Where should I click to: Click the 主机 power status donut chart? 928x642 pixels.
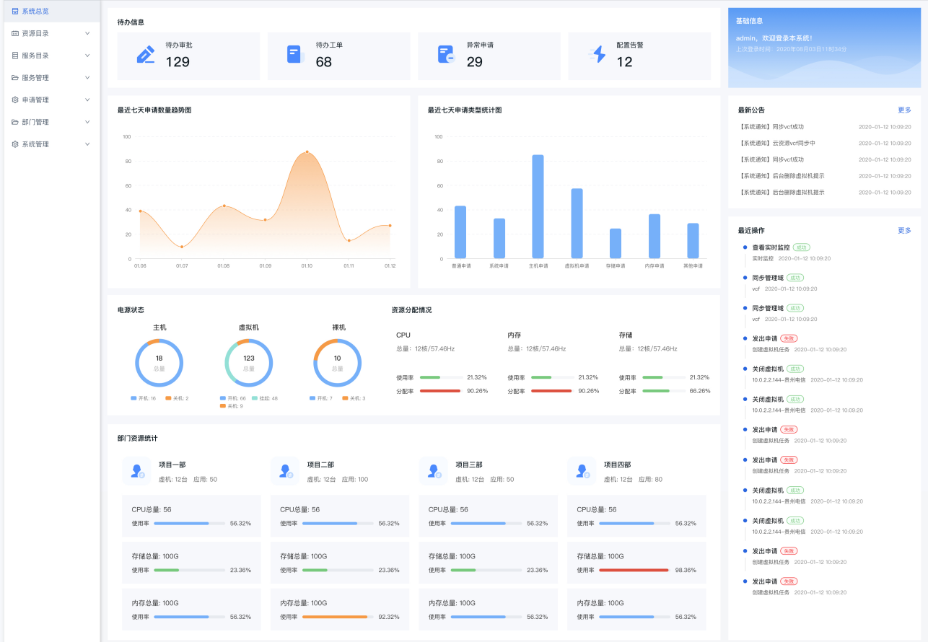click(x=159, y=363)
